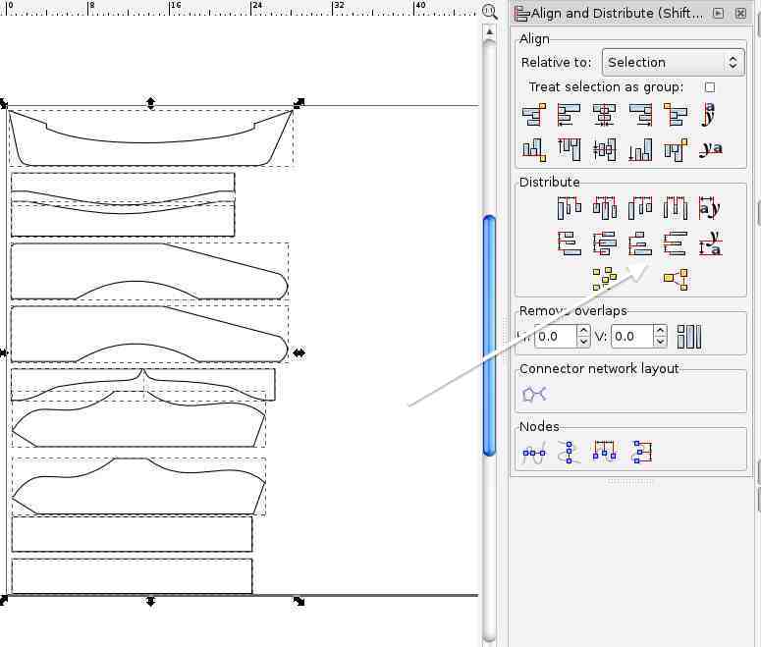Click the top-center selection scale handle

(150, 103)
